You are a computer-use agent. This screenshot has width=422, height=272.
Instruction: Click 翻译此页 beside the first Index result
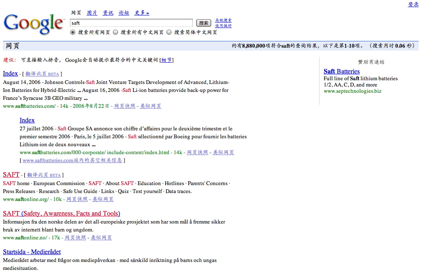pyautogui.click(x=42, y=74)
